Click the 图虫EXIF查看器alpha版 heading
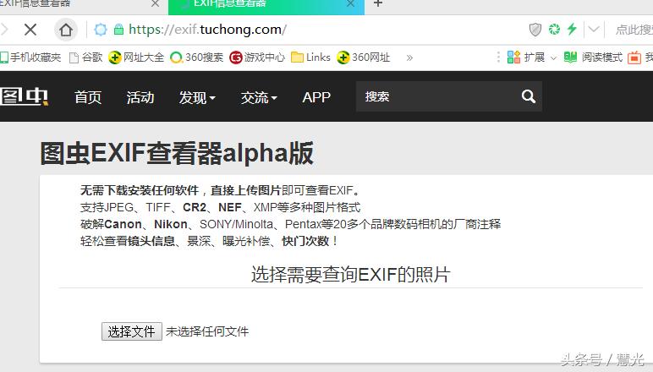The image size is (653, 372). click(177, 153)
